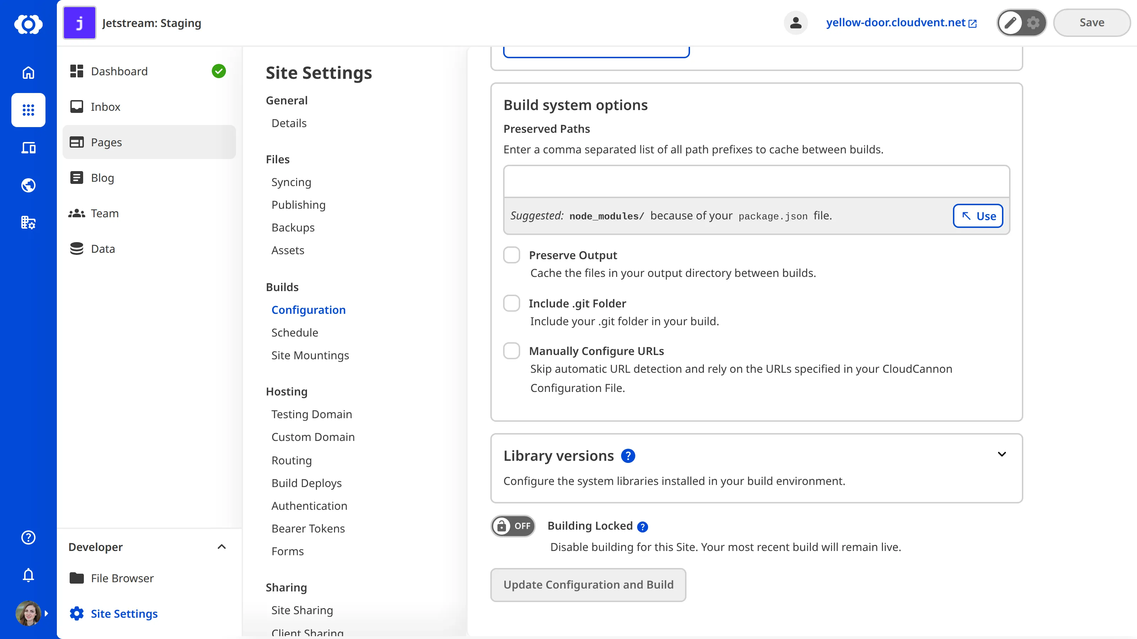Enable Manually Configure URLs checkbox
The image size is (1137, 639).
pos(512,351)
